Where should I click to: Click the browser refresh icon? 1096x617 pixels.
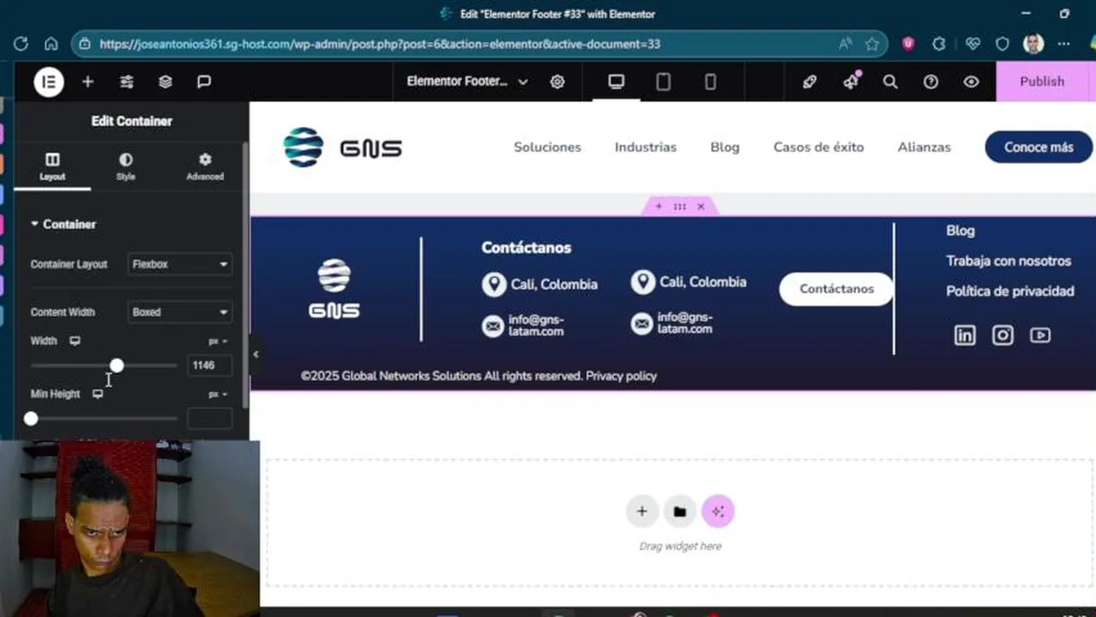point(21,44)
